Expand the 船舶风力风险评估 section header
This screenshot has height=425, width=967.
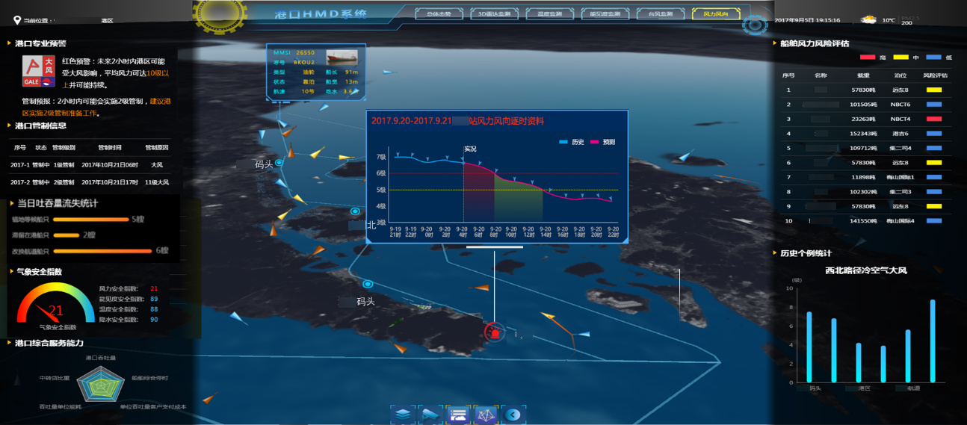click(814, 43)
